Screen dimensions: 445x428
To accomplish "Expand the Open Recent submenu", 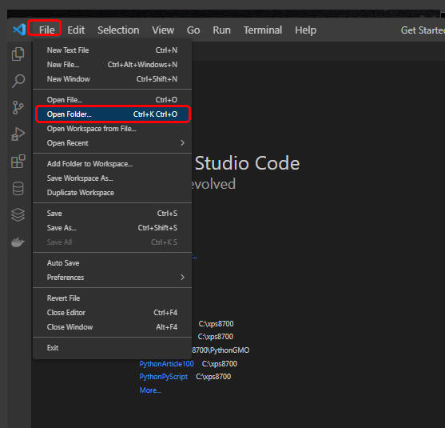I will click(112, 143).
